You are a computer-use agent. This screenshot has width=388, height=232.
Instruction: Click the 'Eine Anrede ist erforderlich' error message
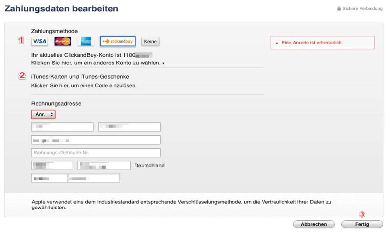coord(312,43)
